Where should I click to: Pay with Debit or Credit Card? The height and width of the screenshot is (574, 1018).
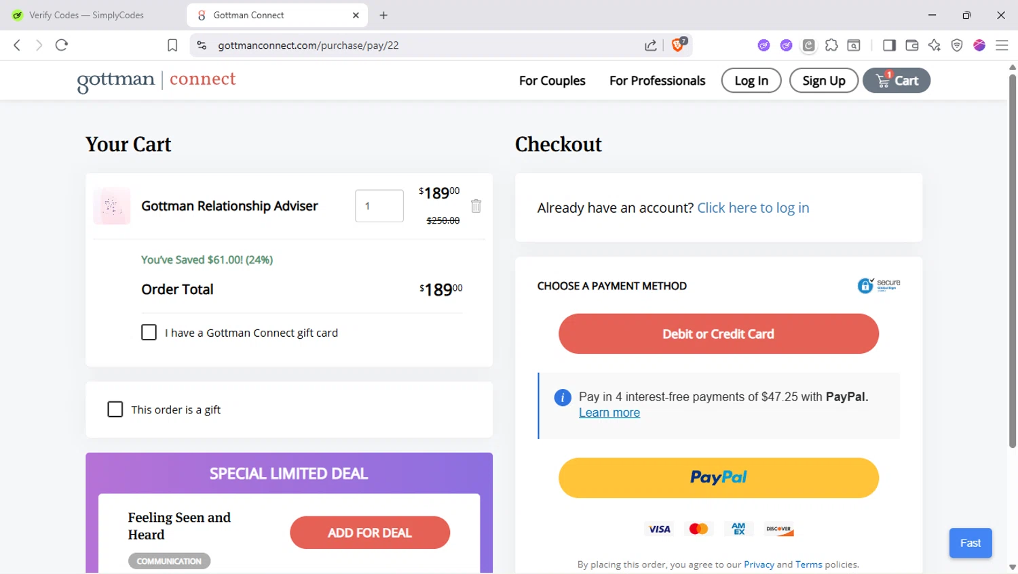(x=718, y=333)
